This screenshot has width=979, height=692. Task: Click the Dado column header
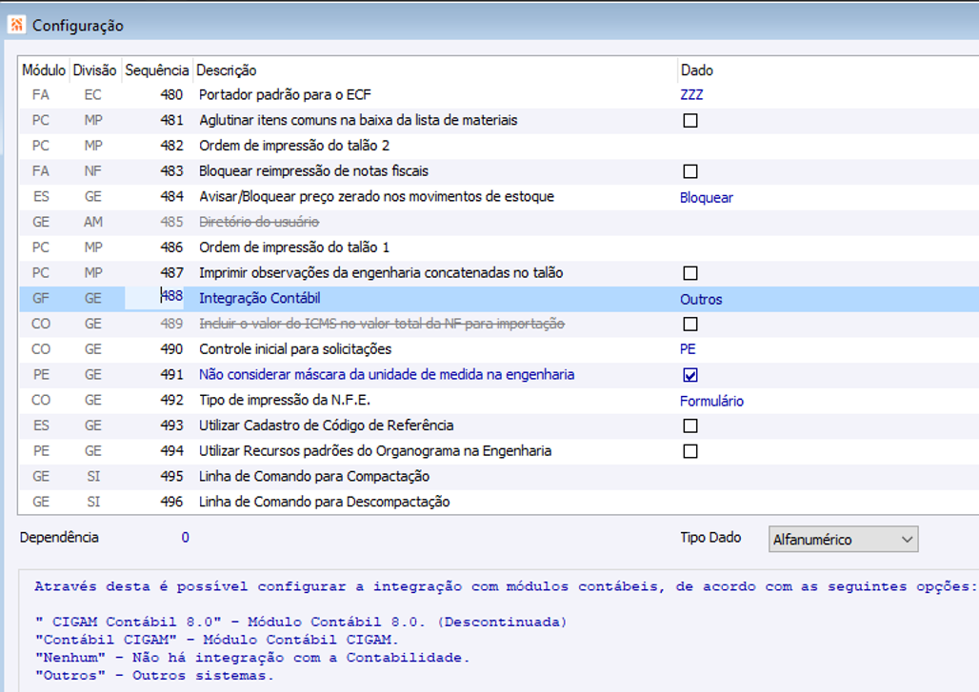click(x=697, y=69)
